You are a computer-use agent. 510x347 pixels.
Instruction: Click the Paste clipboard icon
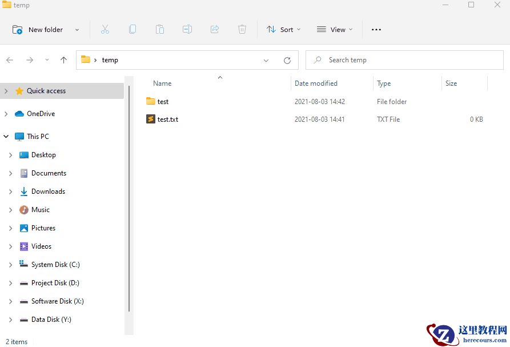(x=160, y=30)
